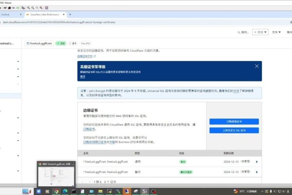Click 激活 link in the blue banner
Image resolution: width=292 pixels, height=195 pixels.
coord(83,77)
